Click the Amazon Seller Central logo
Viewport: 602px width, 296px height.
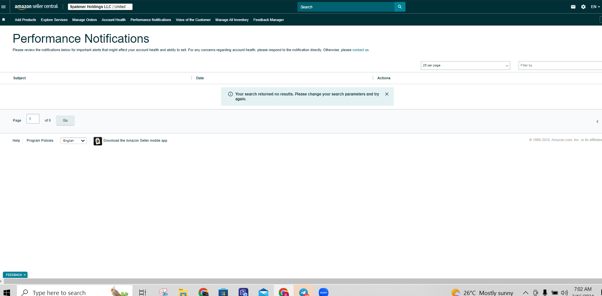point(37,6)
